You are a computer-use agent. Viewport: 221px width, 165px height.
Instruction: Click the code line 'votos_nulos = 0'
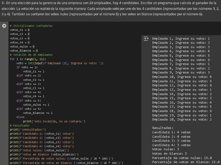pos(22,46)
